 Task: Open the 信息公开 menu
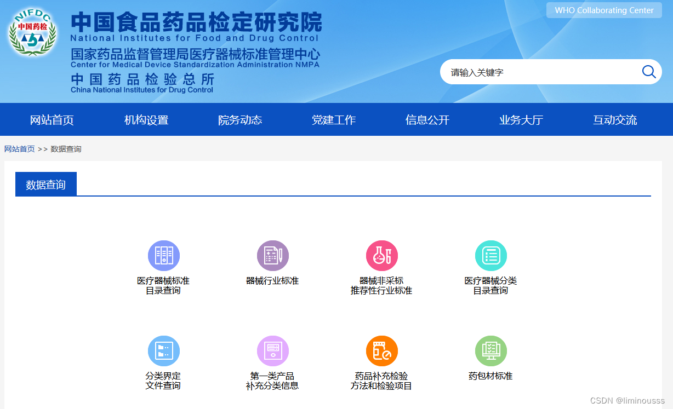[x=427, y=120]
